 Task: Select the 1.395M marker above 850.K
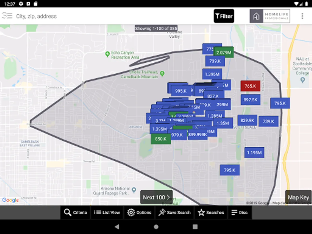point(159,129)
